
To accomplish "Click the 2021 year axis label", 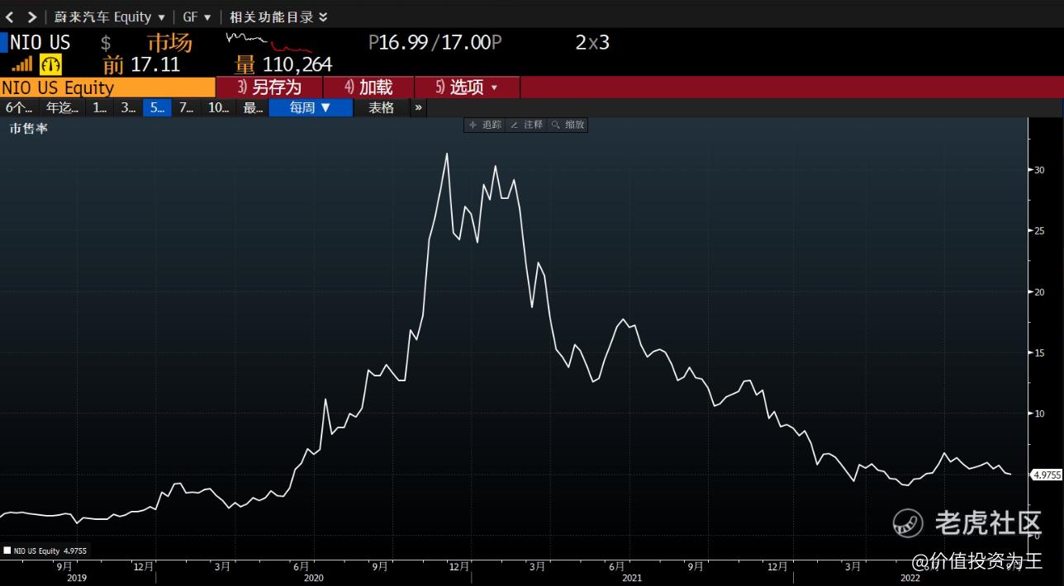I will [x=632, y=579].
